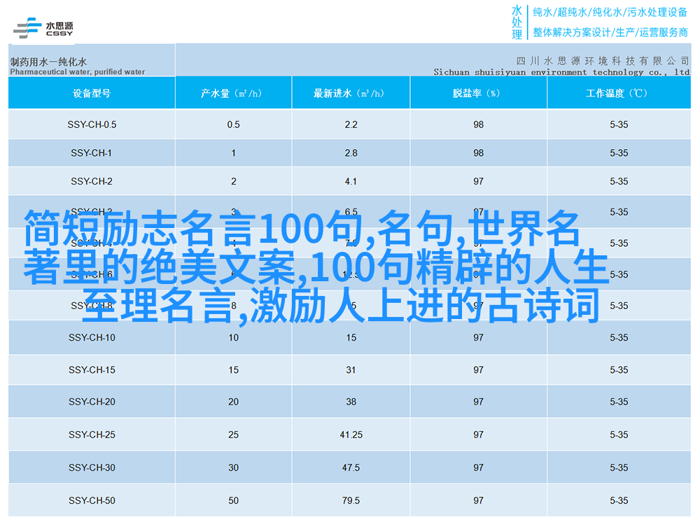Select model cell SSY-CH-2
The height and width of the screenshot is (524, 700).
coord(92,182)
